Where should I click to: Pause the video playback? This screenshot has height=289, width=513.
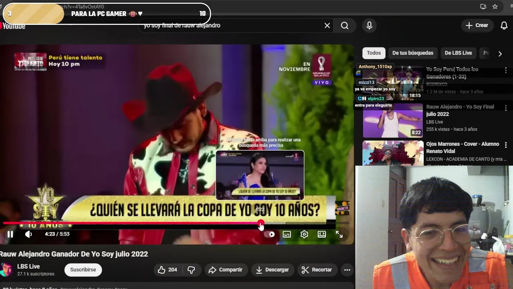(10, 234)
